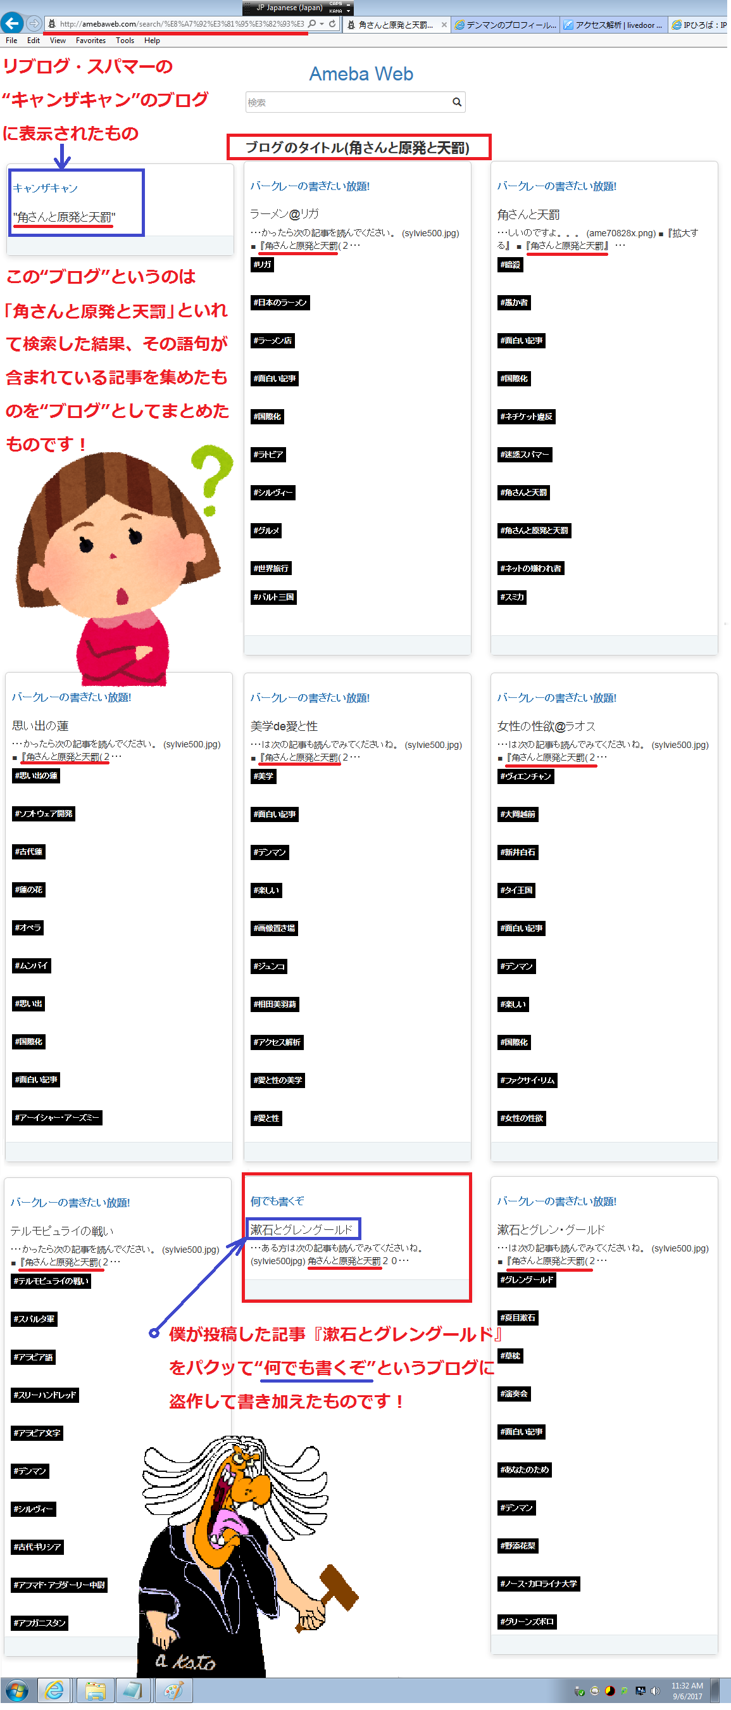Image resolution: width=731 pixels, height=1710 pixels.
Task: Open the Tools menu
Action: (x=125, y=41)
